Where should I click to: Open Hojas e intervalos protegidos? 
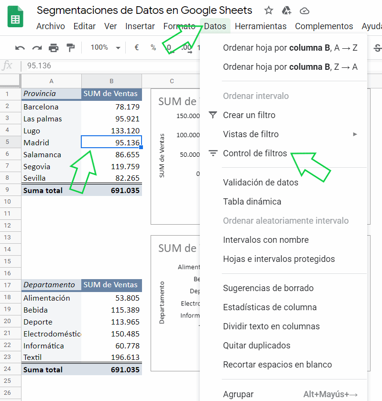pos(284,259)
